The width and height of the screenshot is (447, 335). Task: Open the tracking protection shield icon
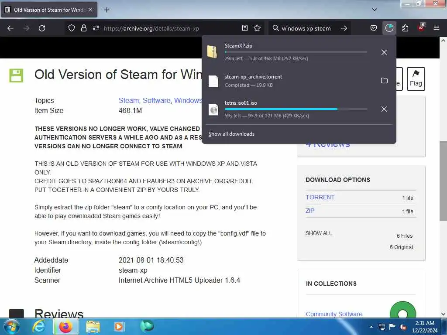click(72, 28)
